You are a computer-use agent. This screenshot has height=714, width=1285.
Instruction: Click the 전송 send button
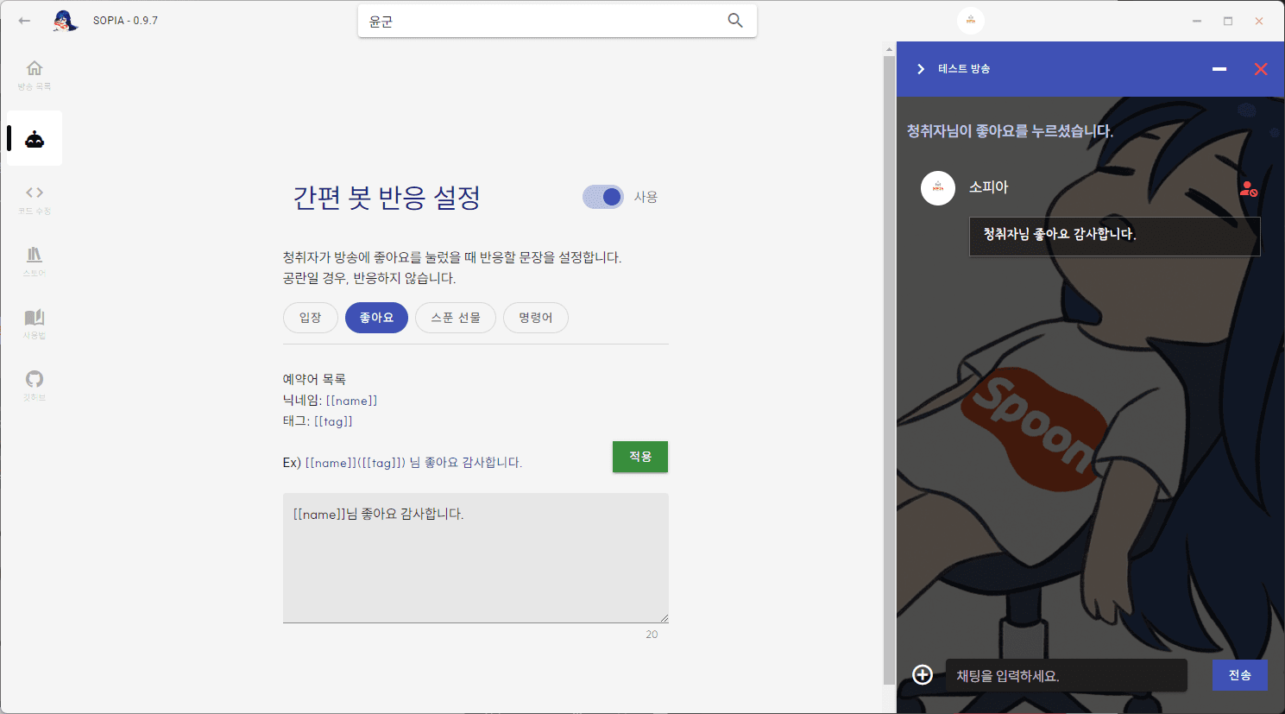[1240, 675]
